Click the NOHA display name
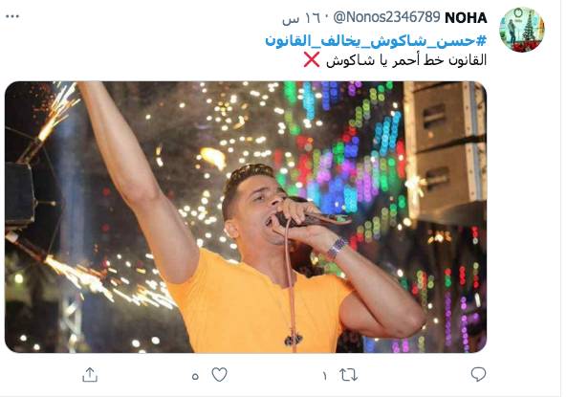This screenshot has width=567, height=397. tap(466, 18)
